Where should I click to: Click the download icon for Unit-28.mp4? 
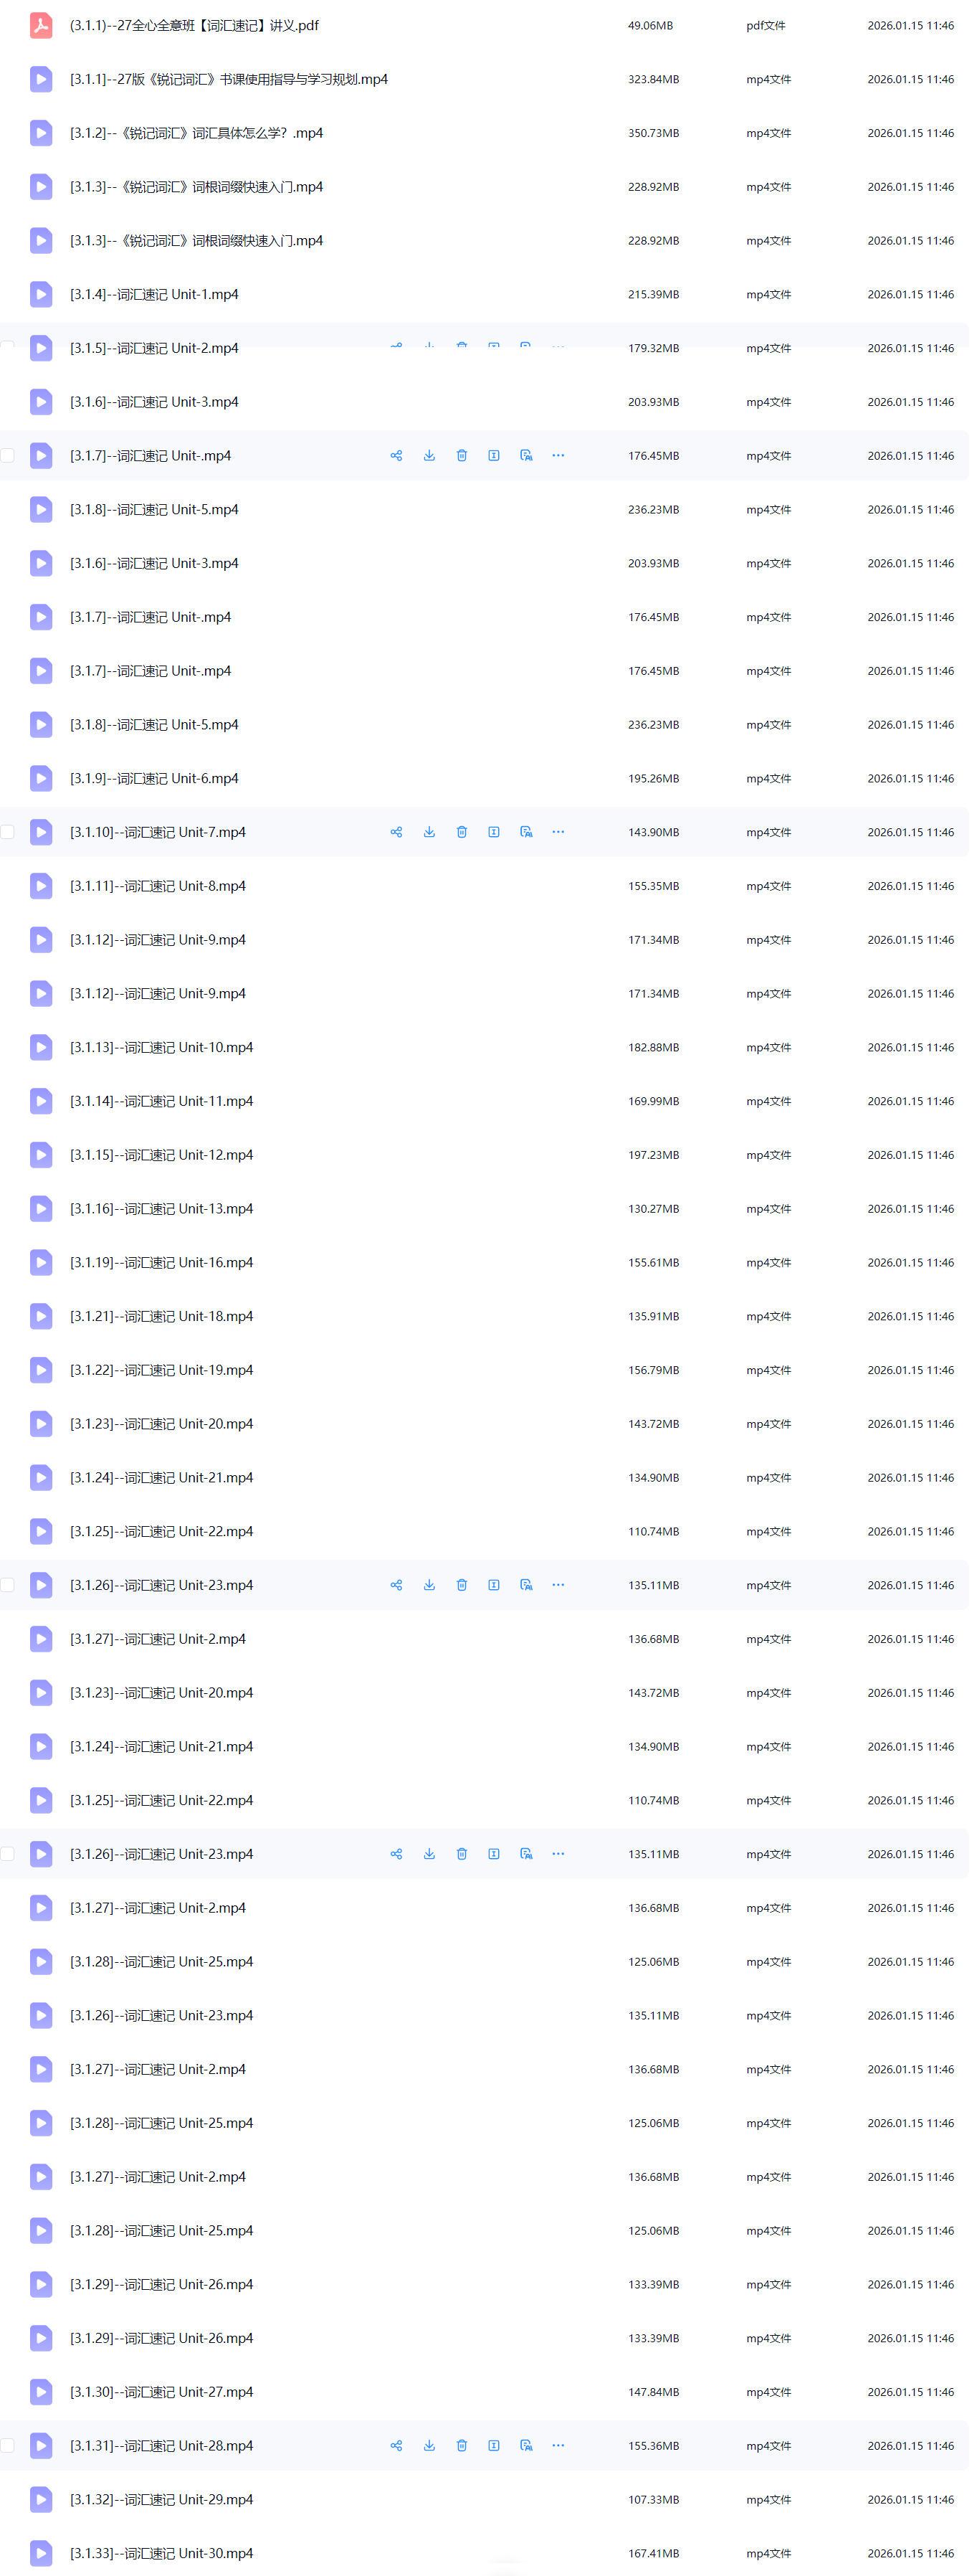pyautogui.click(x=429, y=2445)
